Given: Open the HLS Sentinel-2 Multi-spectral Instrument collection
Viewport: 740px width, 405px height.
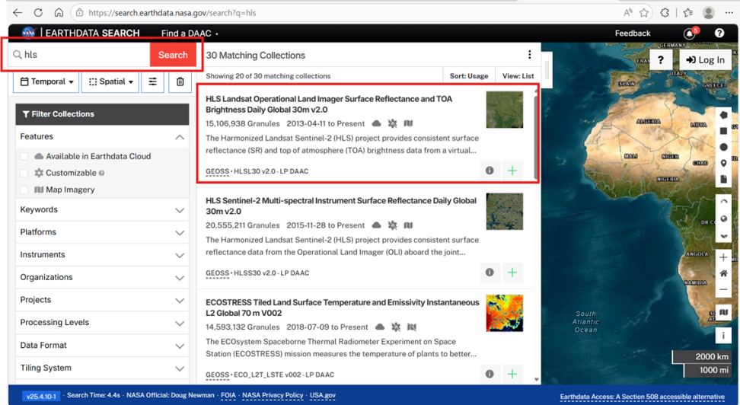Looking at the screenshot, I should (x=341, y=206).
